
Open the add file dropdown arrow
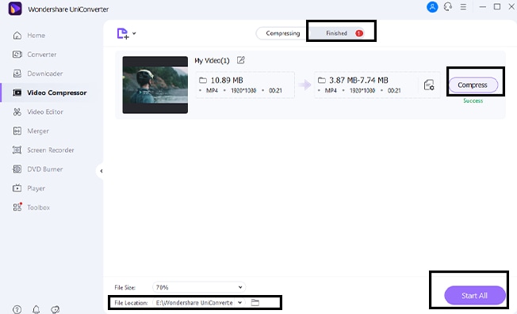[x=134, y=33]
